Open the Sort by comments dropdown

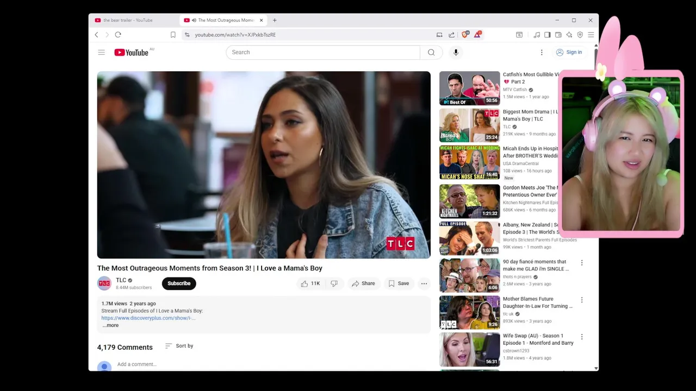tap(179, 346)
